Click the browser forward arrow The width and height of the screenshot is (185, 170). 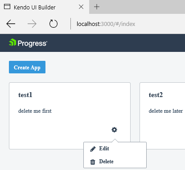pyautogui.click(x=32, y=24)
